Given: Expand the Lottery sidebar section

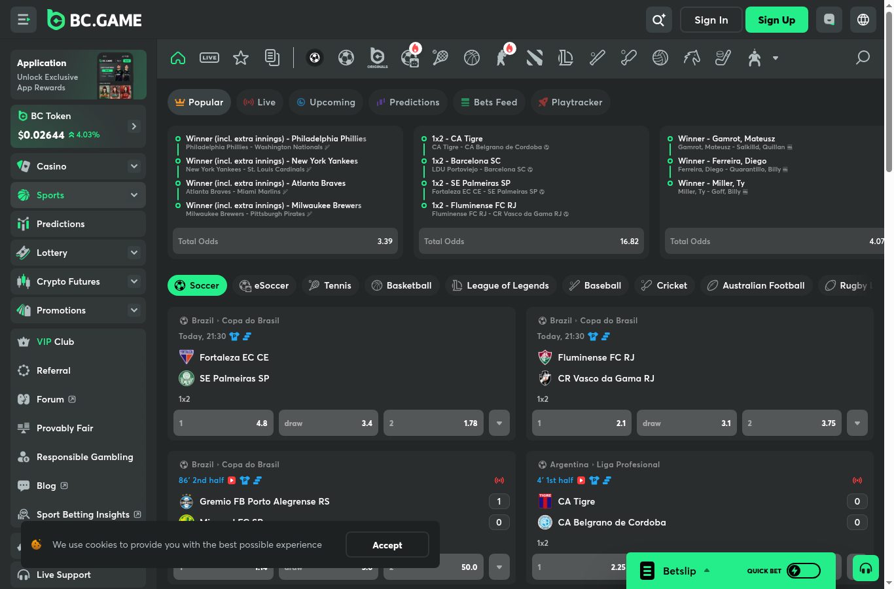Looking at the screenshot, I should point(134,253).
